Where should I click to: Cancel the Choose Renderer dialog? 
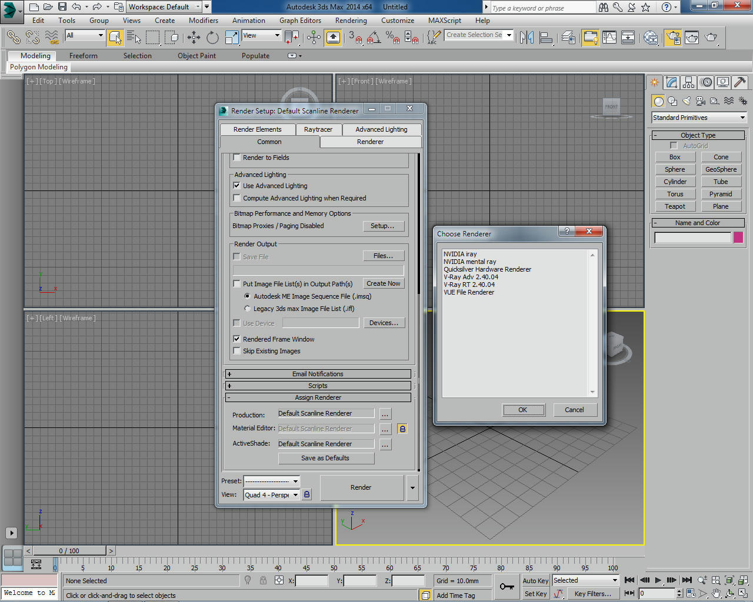574,410
